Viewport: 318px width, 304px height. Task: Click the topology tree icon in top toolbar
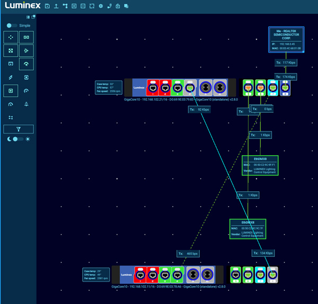[65, 6]
